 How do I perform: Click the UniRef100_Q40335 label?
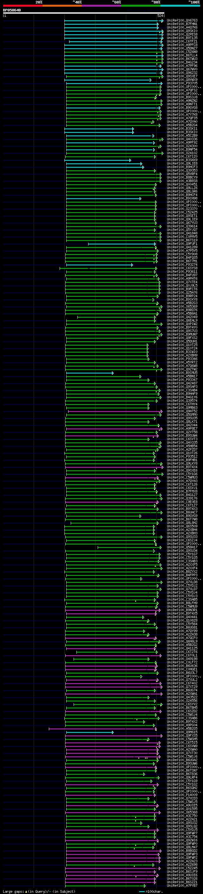pos(182,443)
